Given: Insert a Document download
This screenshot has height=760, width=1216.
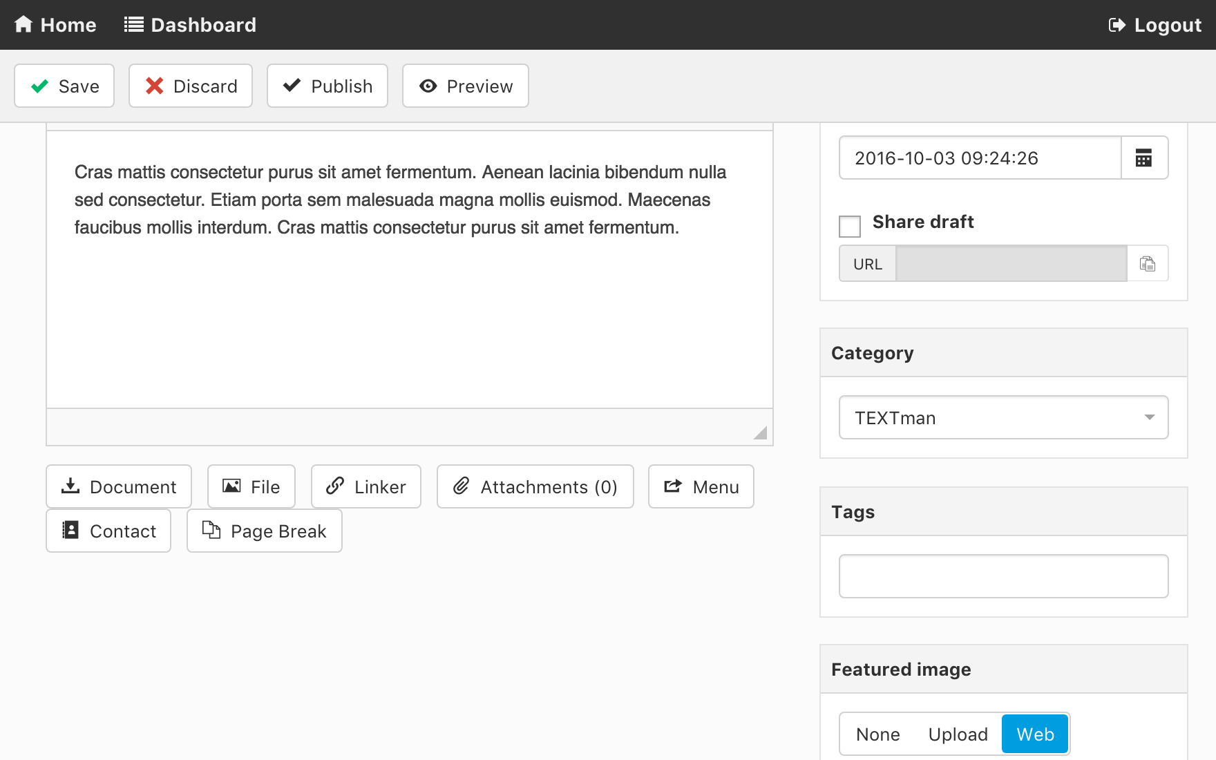Looking at the screenshot, I should click(x=119, y=487).
